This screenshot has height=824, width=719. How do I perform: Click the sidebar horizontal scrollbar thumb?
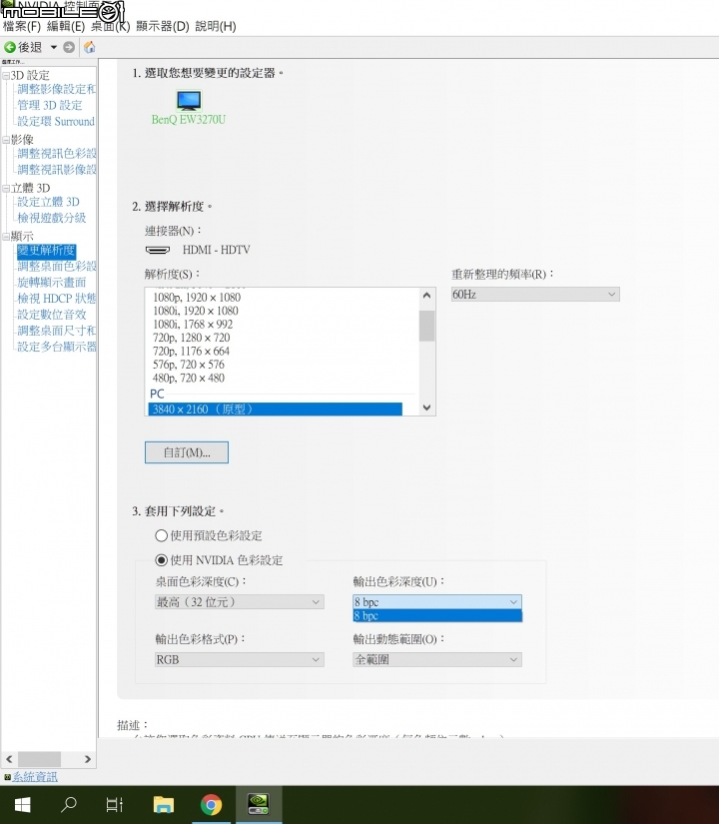coord(39,759)
